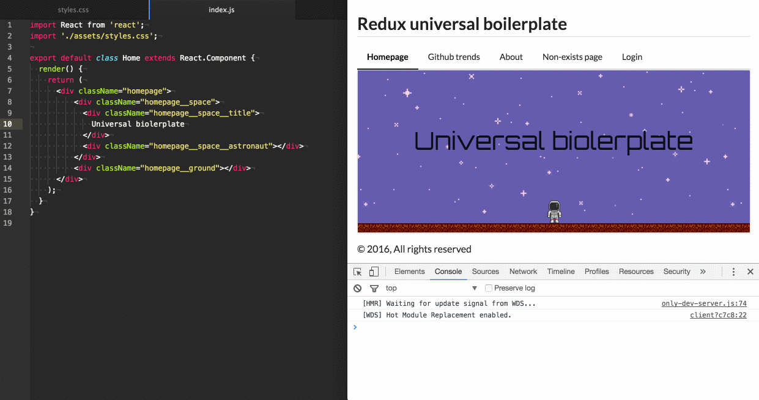Clear console with the ban icon
This screenshot has width=759, height=400.
coord(358,288)
